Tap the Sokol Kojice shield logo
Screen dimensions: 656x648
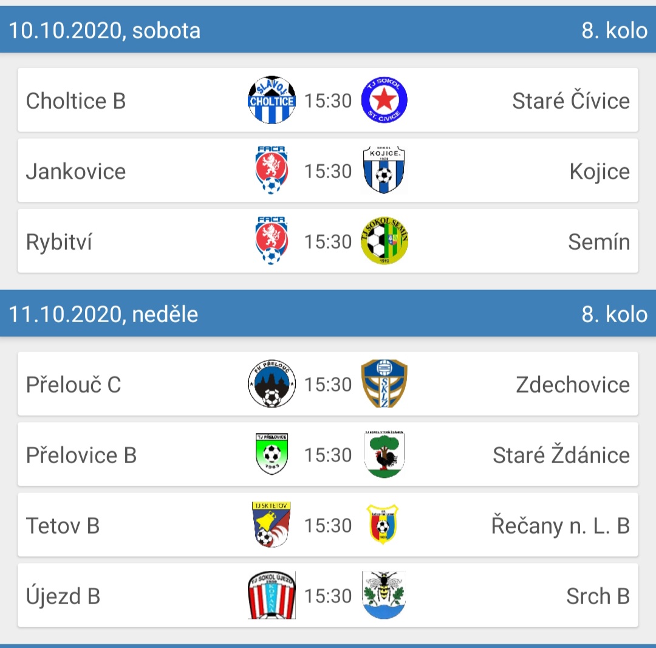(384, 170)
